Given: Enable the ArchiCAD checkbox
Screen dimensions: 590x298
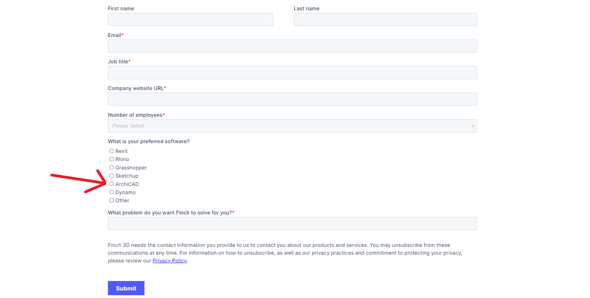Looking at the screenshot, I should (x=112, y=184).
